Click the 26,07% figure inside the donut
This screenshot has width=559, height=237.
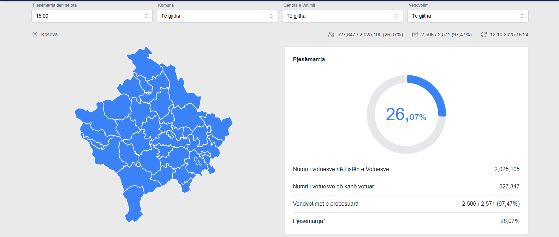[x=406, y=115]
